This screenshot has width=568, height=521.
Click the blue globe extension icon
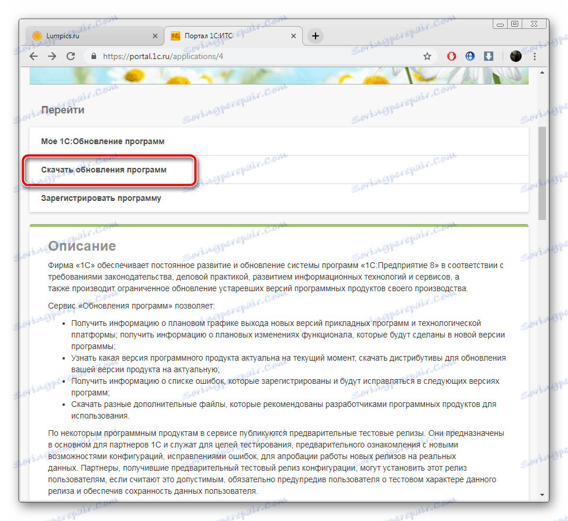click(470, 56)
